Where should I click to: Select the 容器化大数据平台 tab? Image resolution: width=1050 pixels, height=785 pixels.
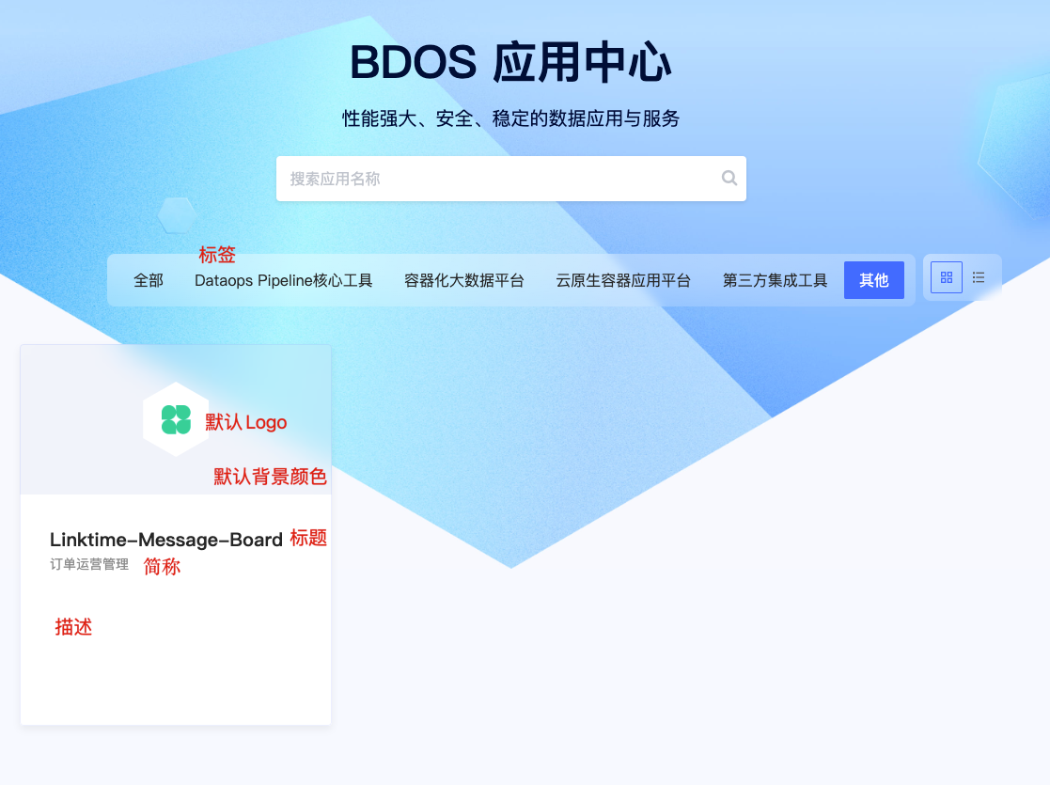pos(464,281)
